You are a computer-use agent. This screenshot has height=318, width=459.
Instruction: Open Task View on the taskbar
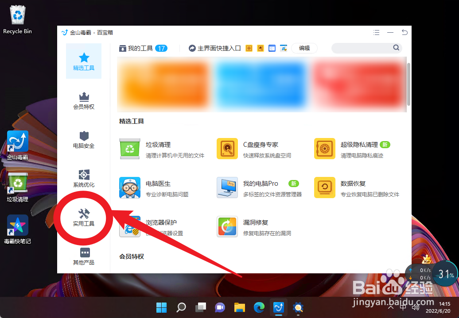click(201, 307)
